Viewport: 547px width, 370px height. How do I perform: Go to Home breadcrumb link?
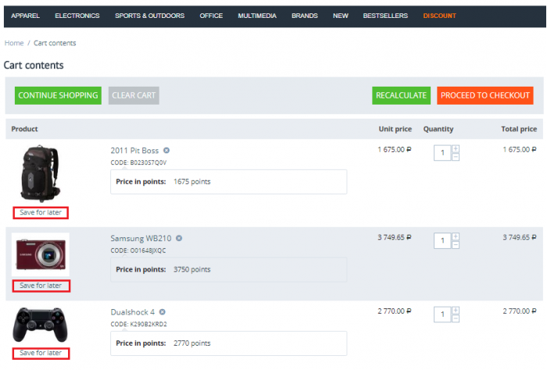[14, 43]
